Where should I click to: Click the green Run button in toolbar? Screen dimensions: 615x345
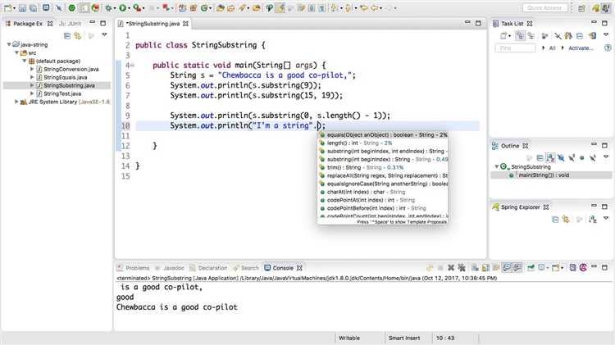(123, 8)
